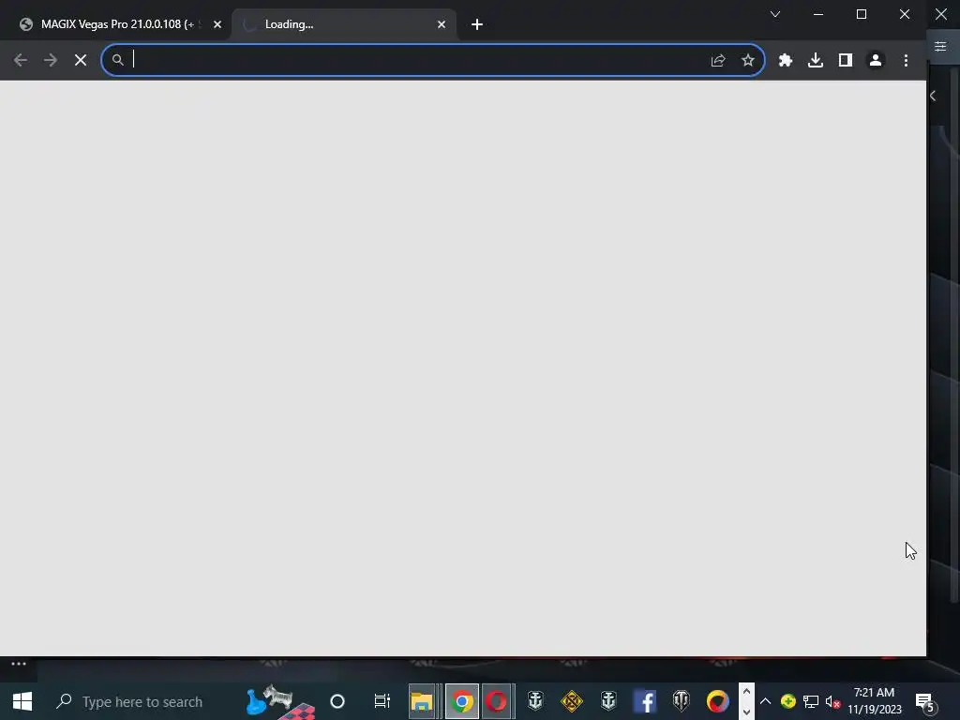Minimize the Chrome window
Image resolution: width=960 pixels, height=720 pixels.
[x=817, y=14]
